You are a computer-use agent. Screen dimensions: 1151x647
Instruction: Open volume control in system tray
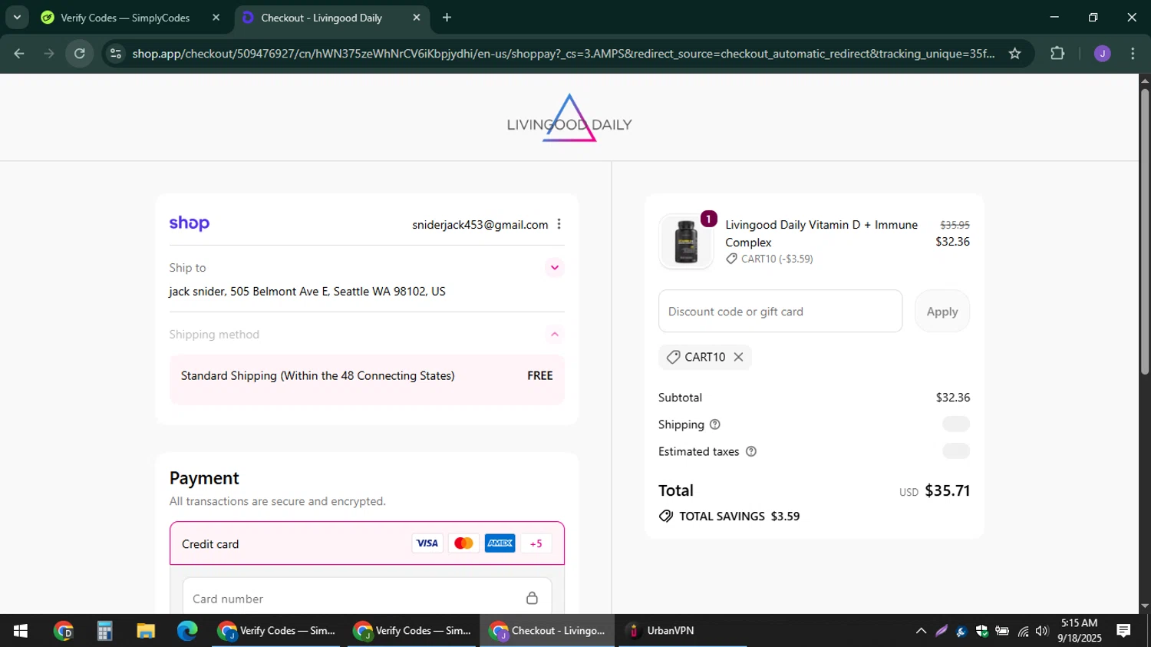(1041, 631)
